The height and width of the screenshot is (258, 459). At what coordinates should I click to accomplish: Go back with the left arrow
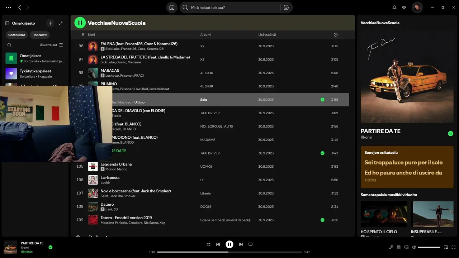point(20,7)
